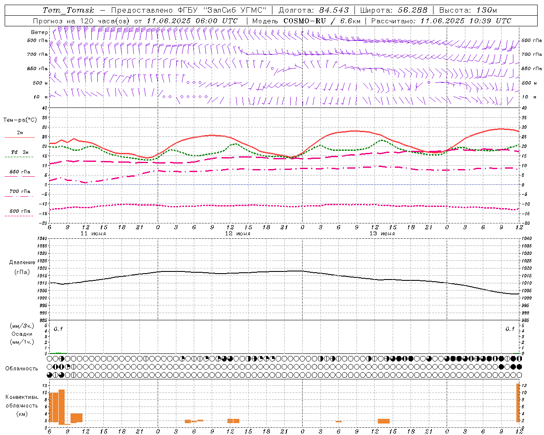The width and height of the screenshot is (544, 435).
Task: Click the '13 июня' date label
Action: (382, 234)
